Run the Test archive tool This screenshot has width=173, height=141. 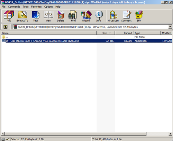pyautogui.click(x=36, y=16)
